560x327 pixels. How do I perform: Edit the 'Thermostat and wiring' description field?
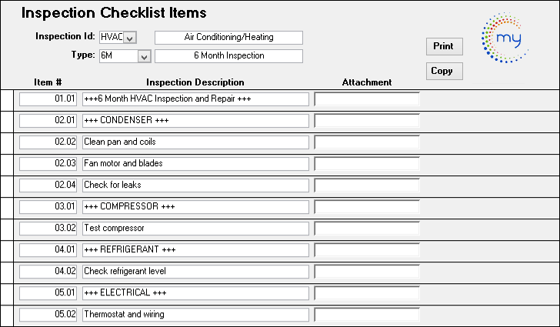click(x=195, y=315)
